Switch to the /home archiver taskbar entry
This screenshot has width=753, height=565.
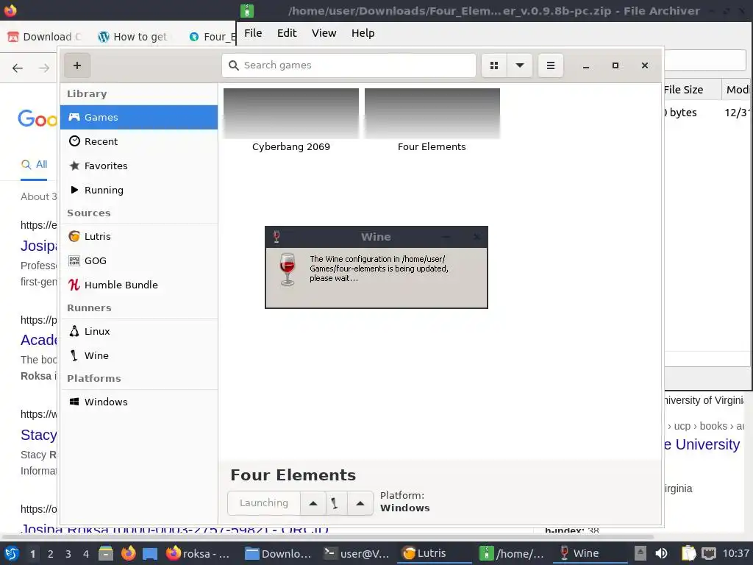click(x=513, y=554)
